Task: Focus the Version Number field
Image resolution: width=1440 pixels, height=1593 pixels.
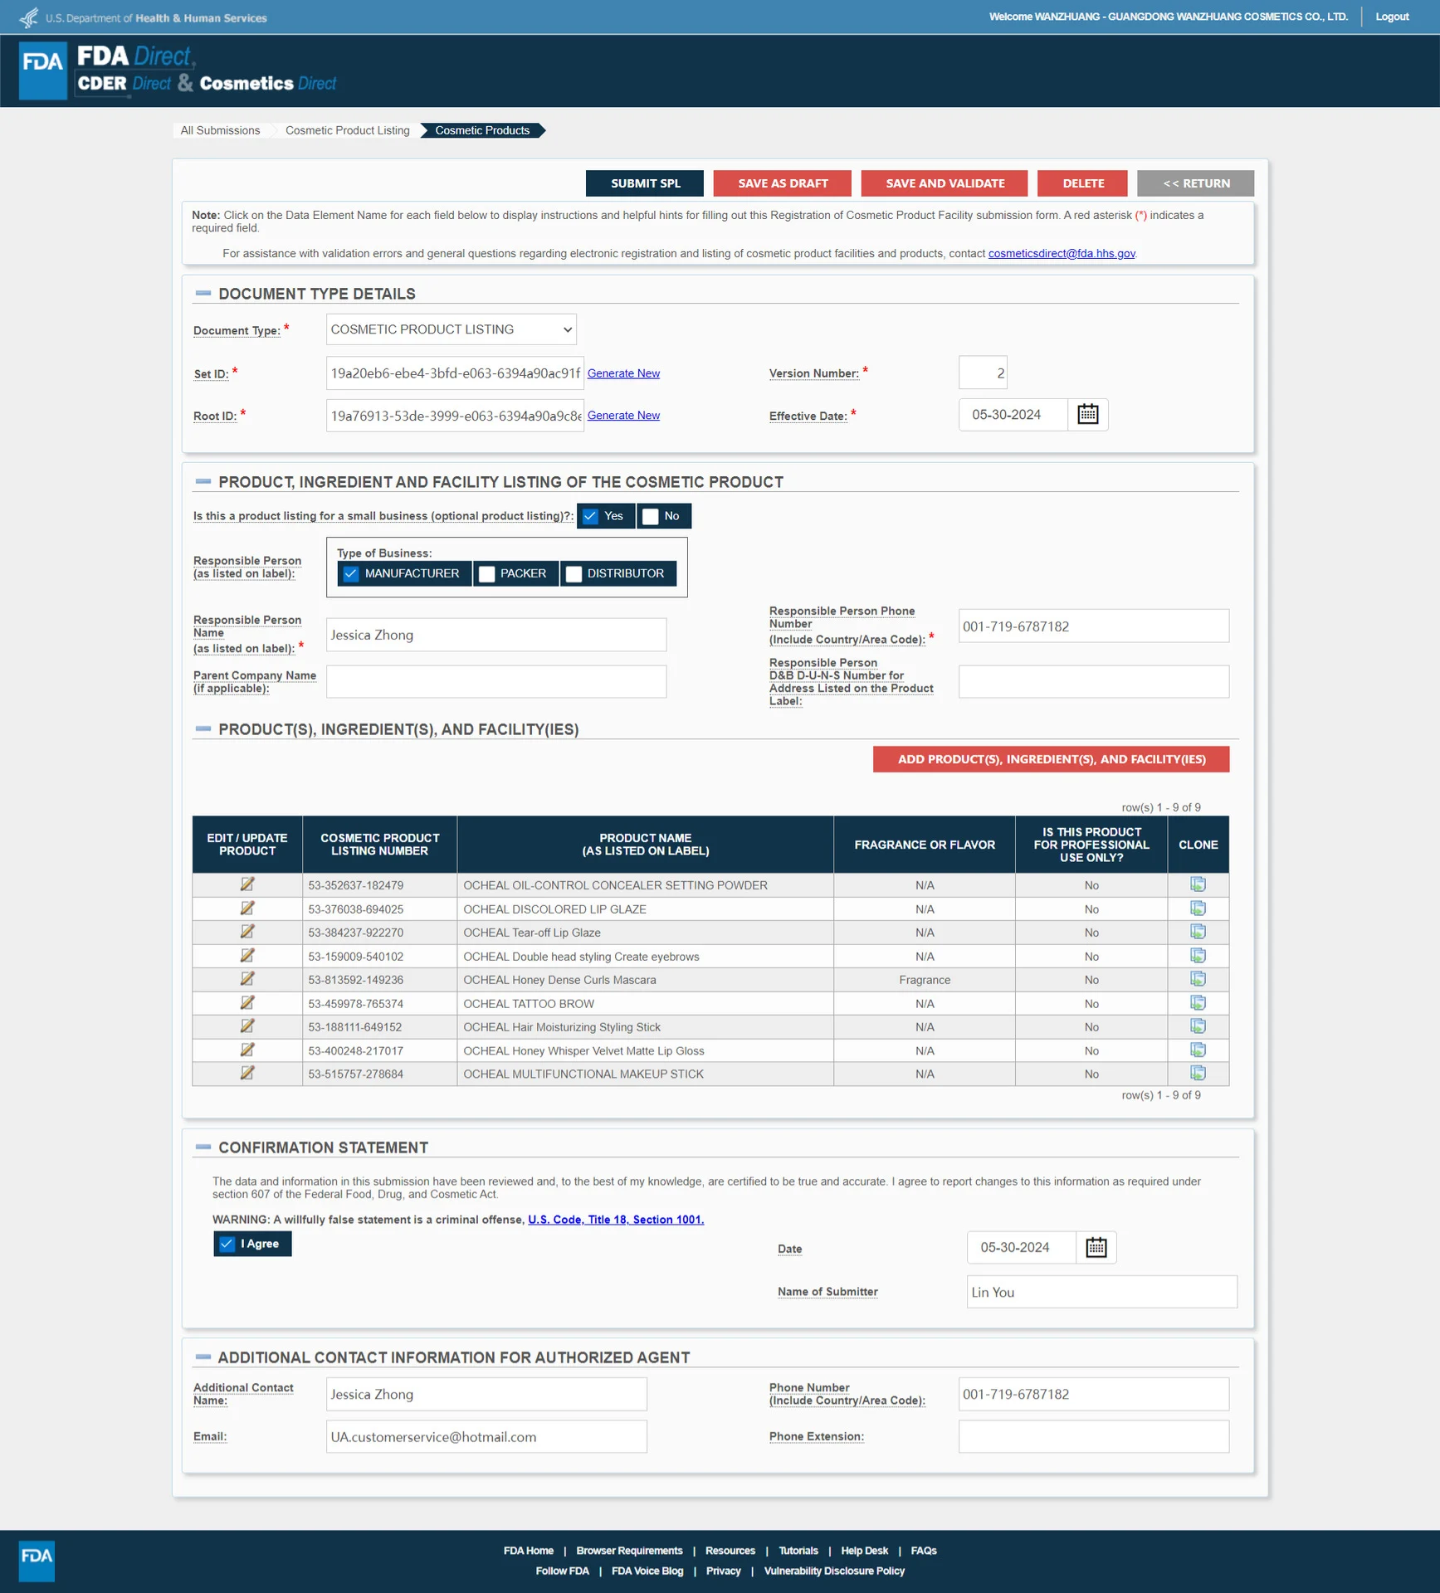Action: click(x=983, y=373)
